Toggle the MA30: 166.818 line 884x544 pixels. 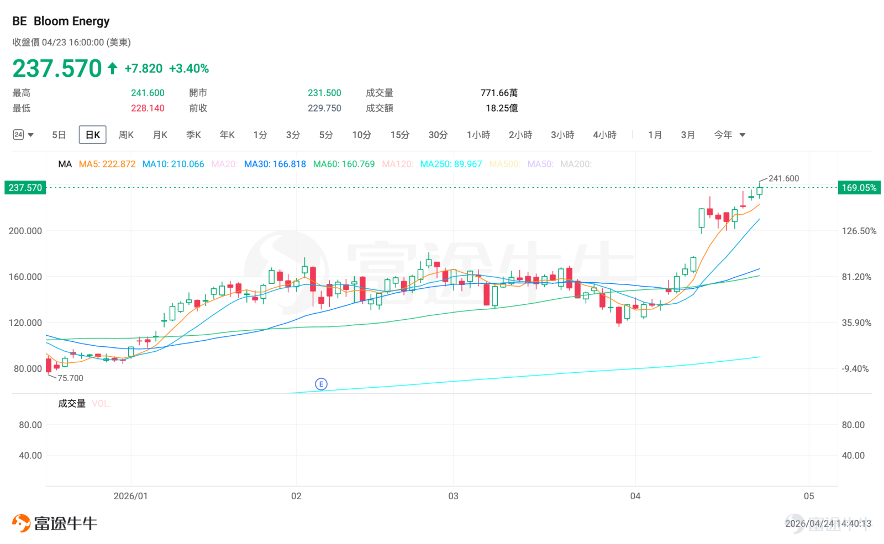[275, 164]
